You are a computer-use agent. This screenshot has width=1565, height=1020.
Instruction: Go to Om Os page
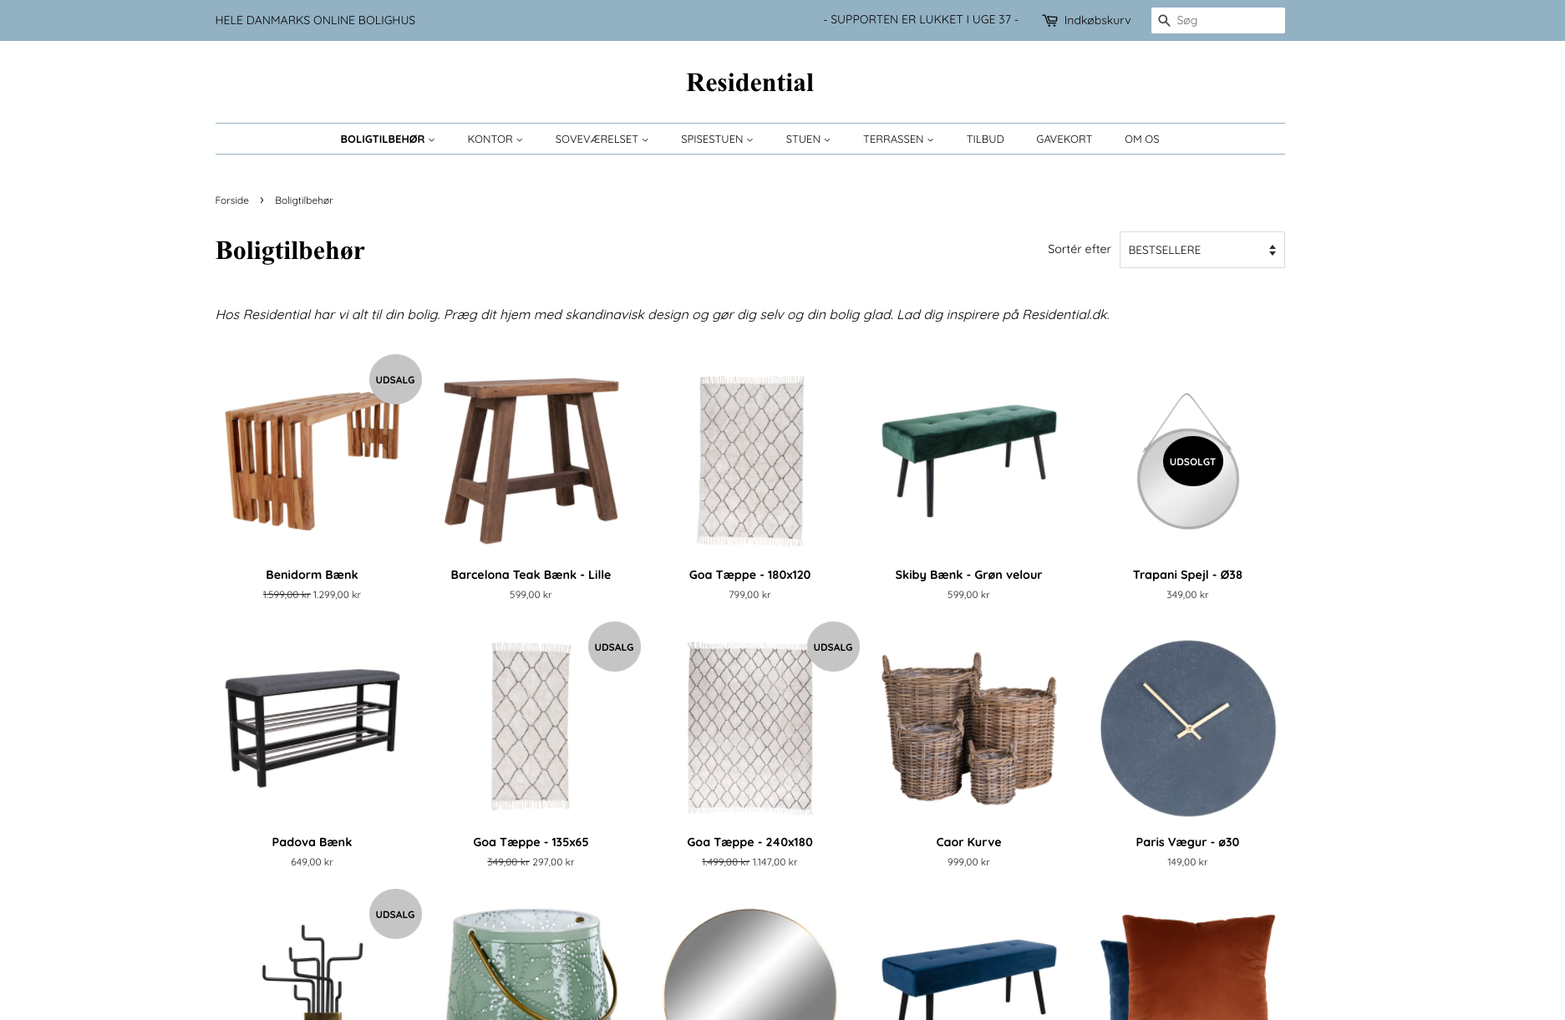point(1141,140)
